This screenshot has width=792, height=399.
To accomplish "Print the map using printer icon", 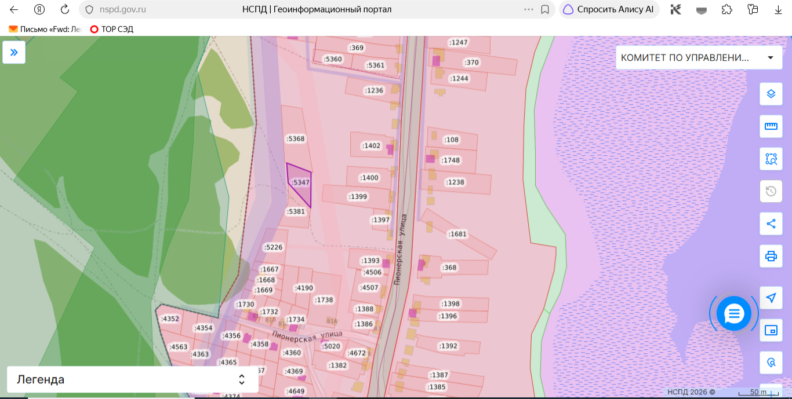I will pos(771,256).
